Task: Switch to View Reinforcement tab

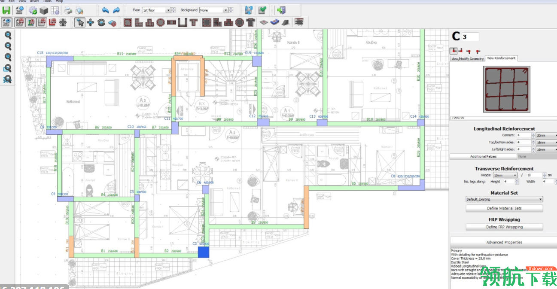Action: pos(501,58)
